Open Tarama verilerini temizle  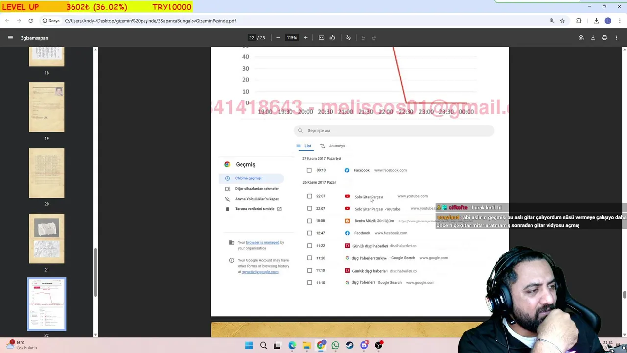click(253, 209)
